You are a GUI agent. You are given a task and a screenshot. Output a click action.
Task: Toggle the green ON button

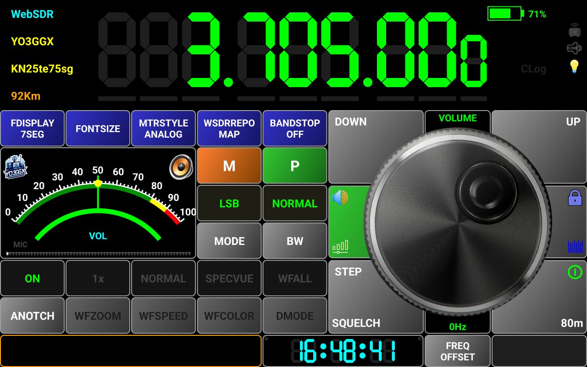32,278
